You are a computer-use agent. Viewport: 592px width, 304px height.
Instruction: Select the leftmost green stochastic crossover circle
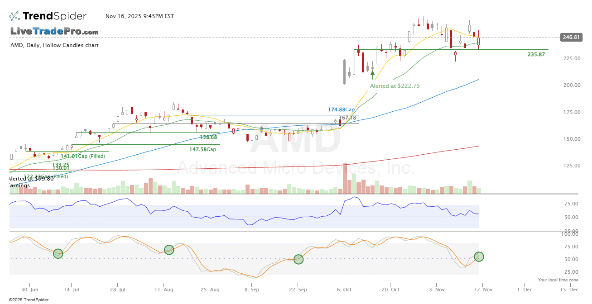click(58, 254)
